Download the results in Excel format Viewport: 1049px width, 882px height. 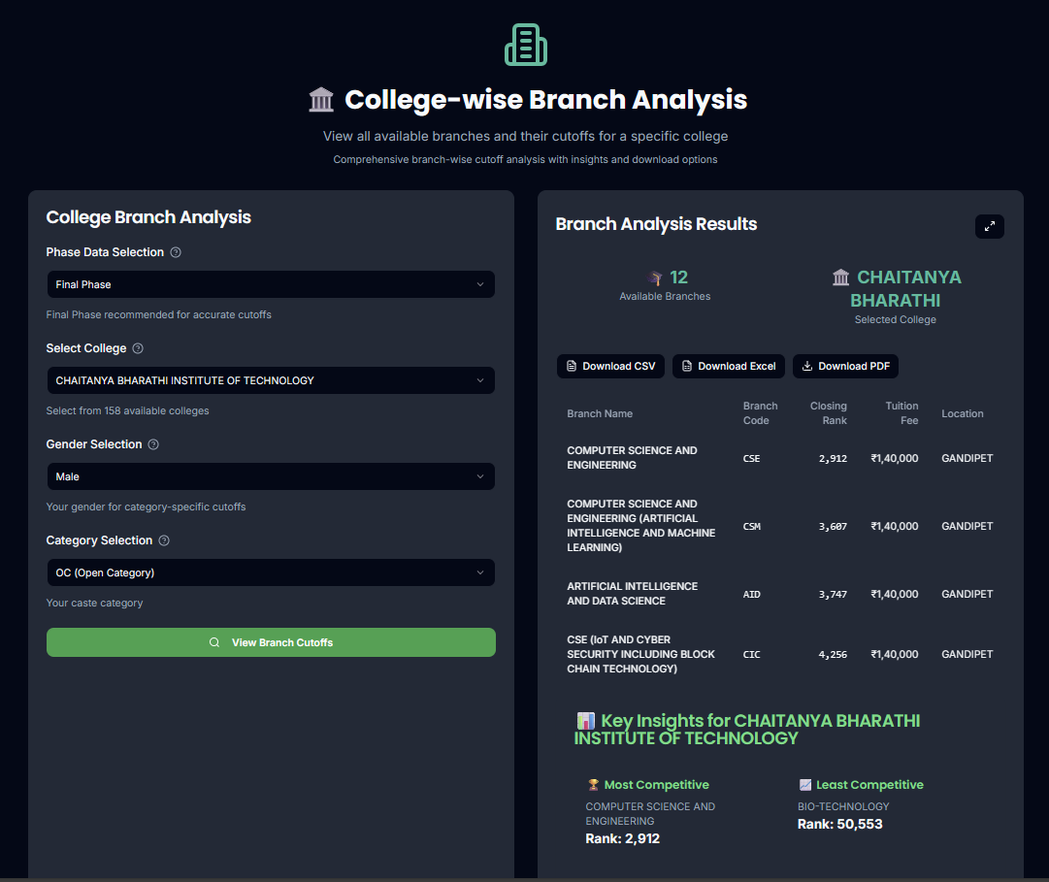[729, 366]
